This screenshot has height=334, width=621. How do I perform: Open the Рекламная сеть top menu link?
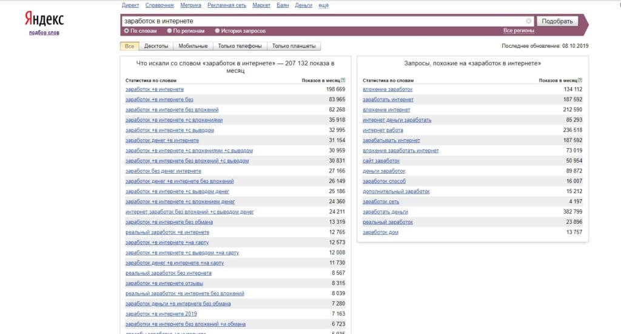pyautogui.click(x=227, y=5)
